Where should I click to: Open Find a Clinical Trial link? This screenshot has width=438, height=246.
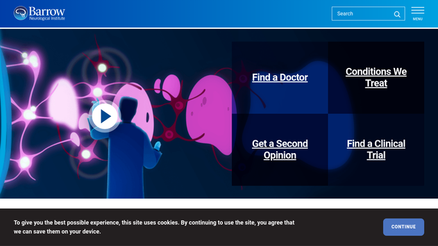coord(376,149)
